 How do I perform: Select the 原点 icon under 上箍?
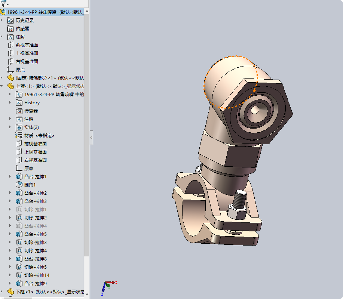(19, 169)
